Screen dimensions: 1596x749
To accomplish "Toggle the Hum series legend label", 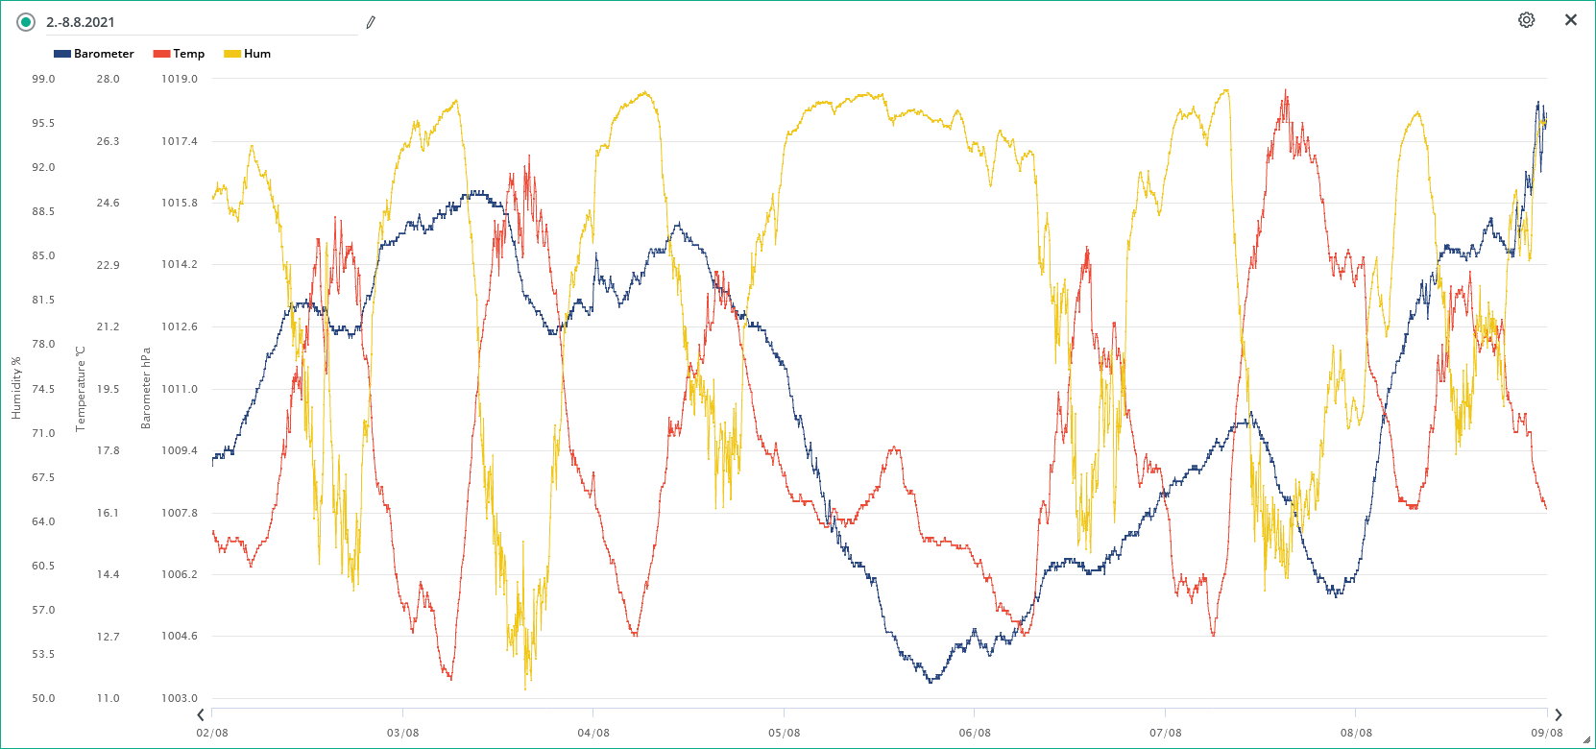I will click(256, 54).
